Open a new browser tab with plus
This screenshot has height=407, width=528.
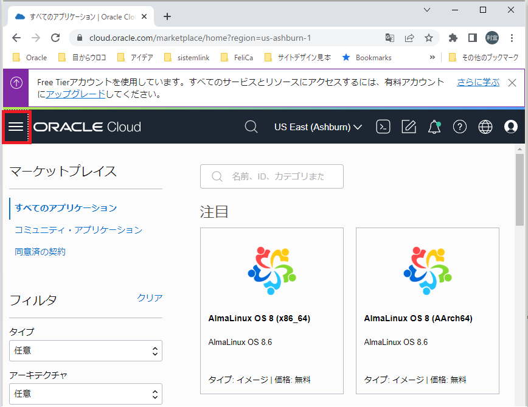[x=167, y=16]
